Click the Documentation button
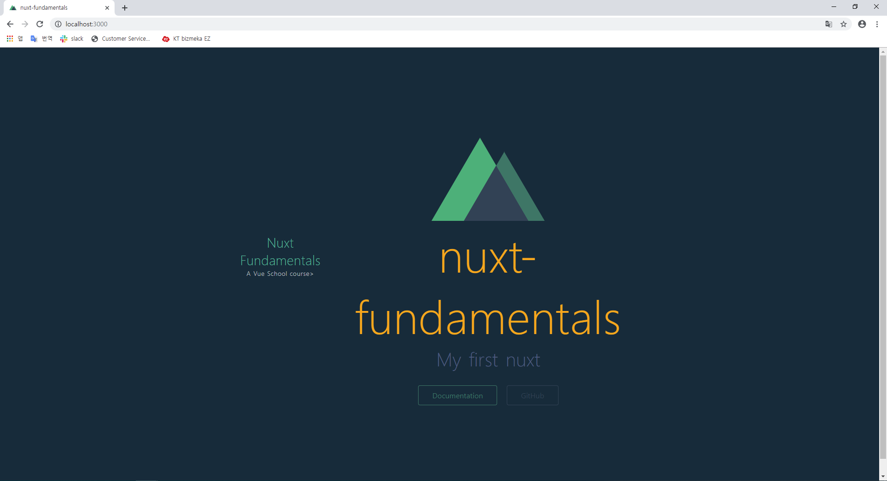 457,395
